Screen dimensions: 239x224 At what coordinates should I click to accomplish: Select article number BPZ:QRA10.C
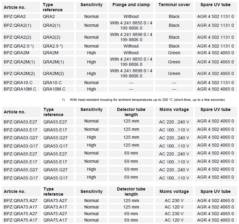click(18, 83)
